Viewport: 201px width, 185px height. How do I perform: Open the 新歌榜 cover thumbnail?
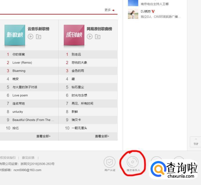click(15, 35)
